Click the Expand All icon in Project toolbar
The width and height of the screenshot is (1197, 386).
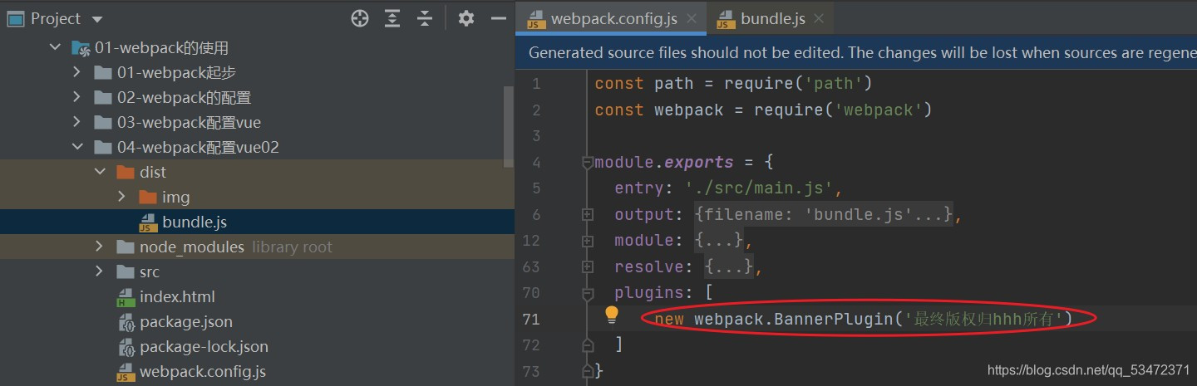393,18
